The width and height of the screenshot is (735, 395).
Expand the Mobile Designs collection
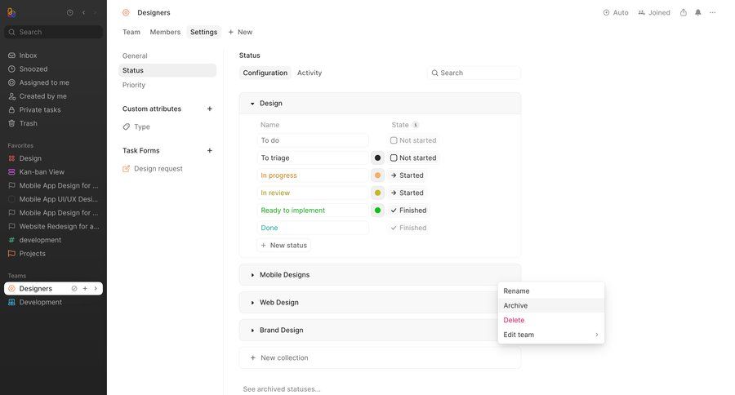click(252, 275)
